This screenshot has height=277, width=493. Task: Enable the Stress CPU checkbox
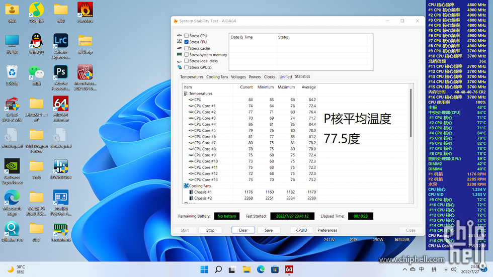[187, 36]
